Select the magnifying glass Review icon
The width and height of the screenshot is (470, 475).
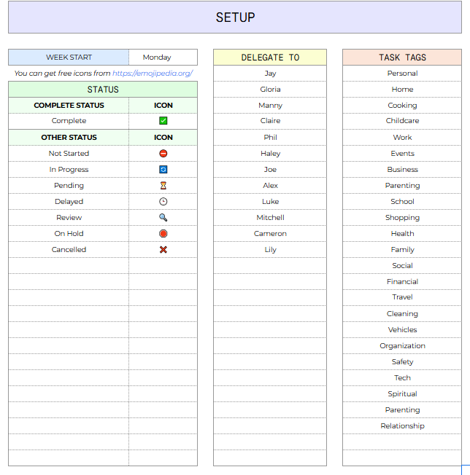point(163,218)
